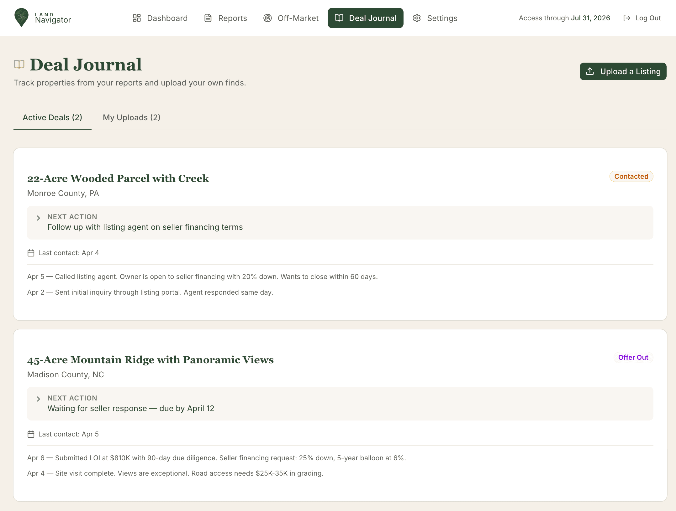Image resolution: width=676 pixels, height=511 pixels.
Task: Click calendar icon next to Last contact: Apr 5
Action: pyautogui.click(x=31, y=434)
